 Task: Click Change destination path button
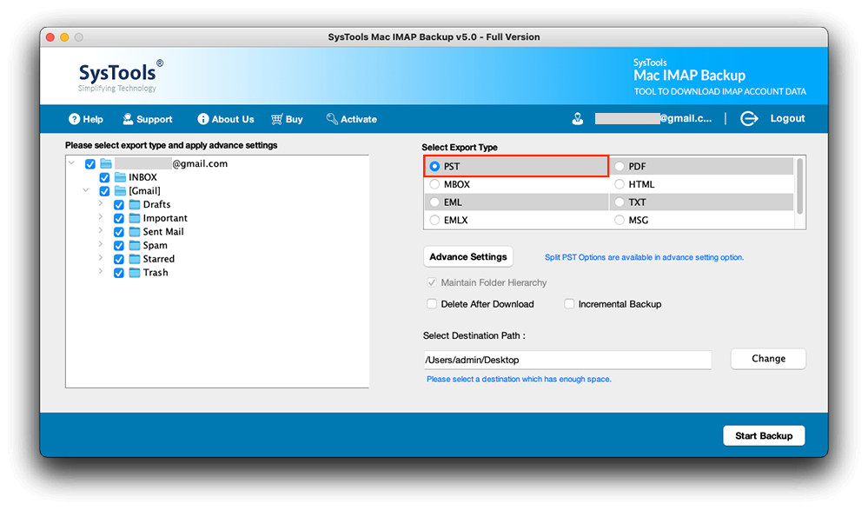pos(768,359)
